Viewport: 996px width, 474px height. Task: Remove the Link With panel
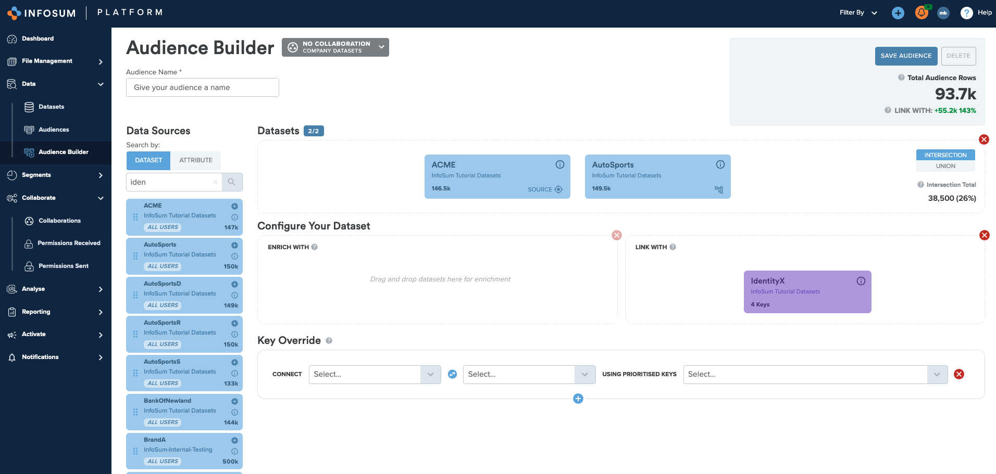(x=985, y=235)
